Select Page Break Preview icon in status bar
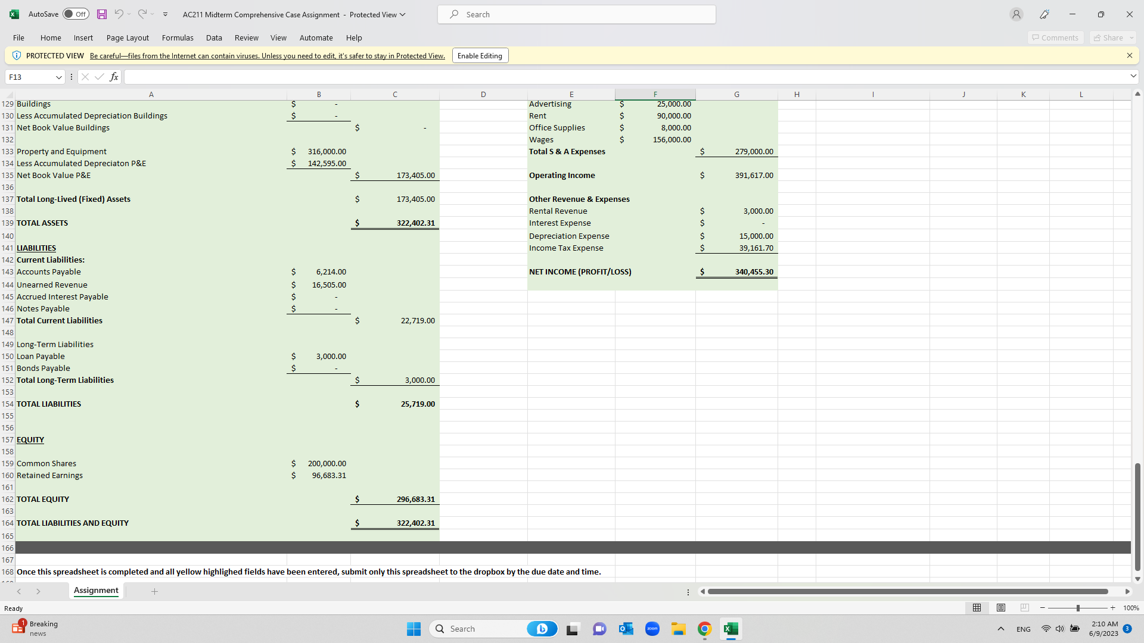This screenshot has width=1144, height=643. [1024, 608]
